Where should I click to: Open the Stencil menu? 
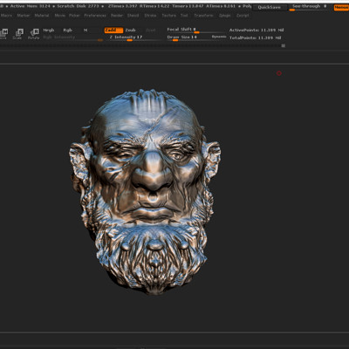coord(133,16)
